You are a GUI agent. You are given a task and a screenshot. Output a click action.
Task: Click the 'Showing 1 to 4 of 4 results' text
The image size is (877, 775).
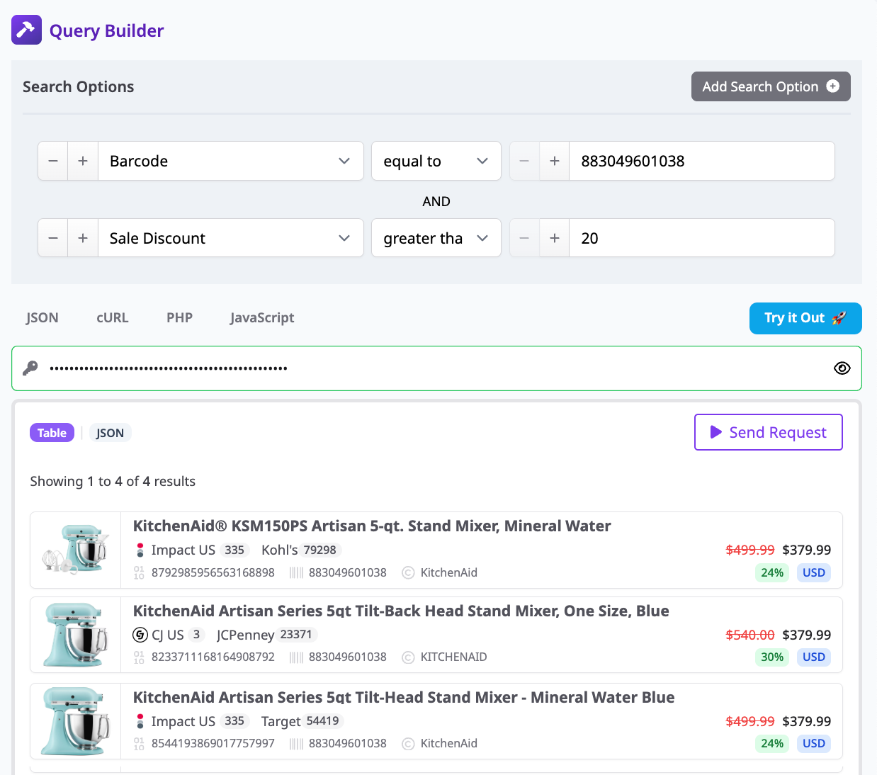click(113, 481)
